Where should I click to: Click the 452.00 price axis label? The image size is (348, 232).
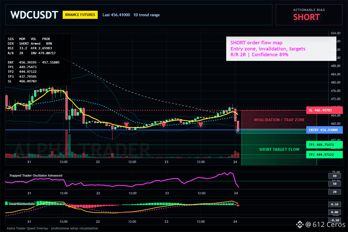(x=335, y=139)
